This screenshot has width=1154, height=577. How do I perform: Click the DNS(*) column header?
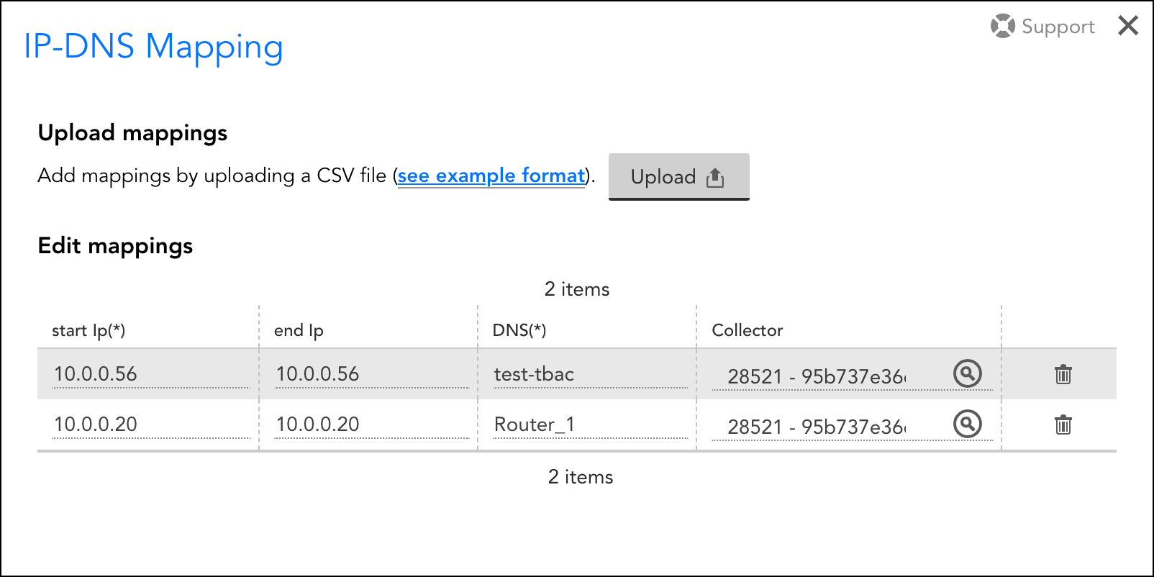(x=519, y=330)
